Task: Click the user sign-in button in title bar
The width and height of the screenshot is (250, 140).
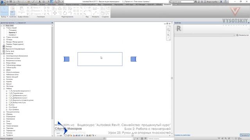Action: click(x=212, y=2)
